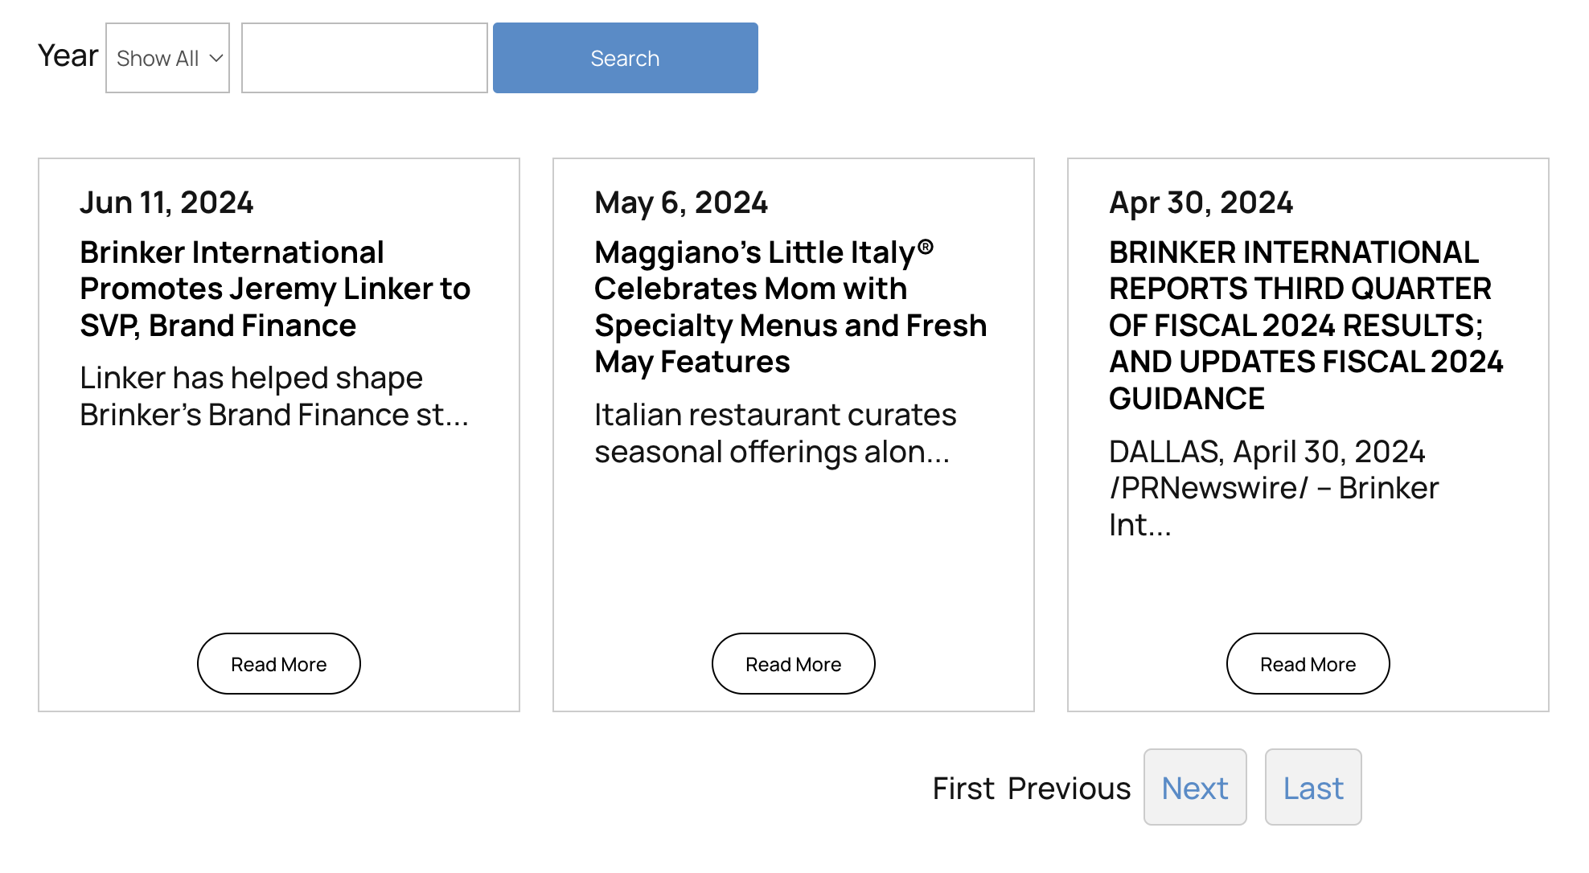
Task: Open the Third Quarter Fiscal 2024 Results headline
Action: point(1305,325)
